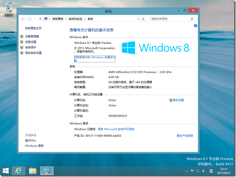This screenshot has width=236, height=177.
Task: Select 系统 in the breadcrumb path
Action: (x=90, y=19)
